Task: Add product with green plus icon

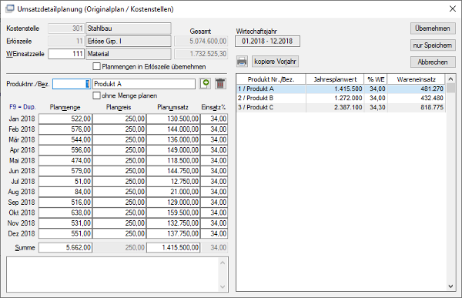Action: [205, 84]
